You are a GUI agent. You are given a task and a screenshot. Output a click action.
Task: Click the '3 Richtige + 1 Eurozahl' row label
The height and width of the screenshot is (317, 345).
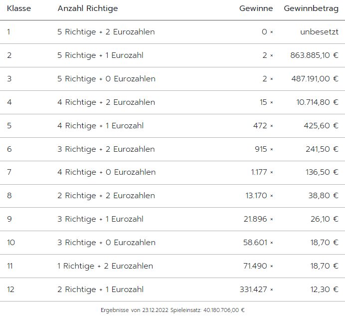point(100,219)
